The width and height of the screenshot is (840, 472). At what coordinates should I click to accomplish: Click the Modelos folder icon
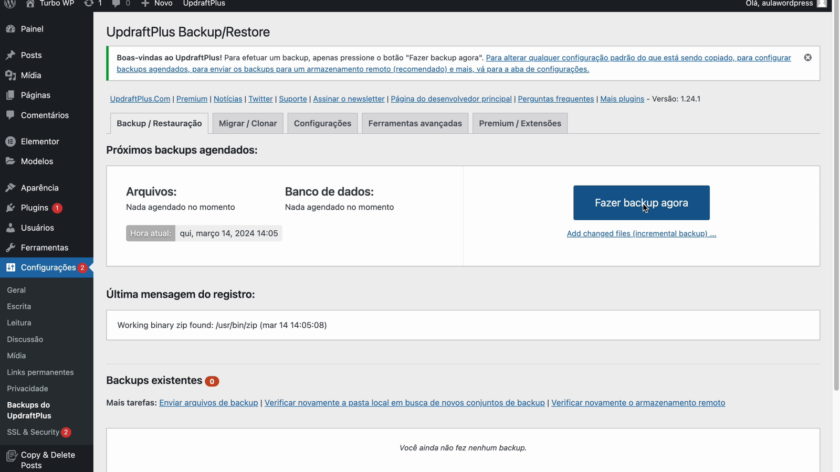[10, 161]
